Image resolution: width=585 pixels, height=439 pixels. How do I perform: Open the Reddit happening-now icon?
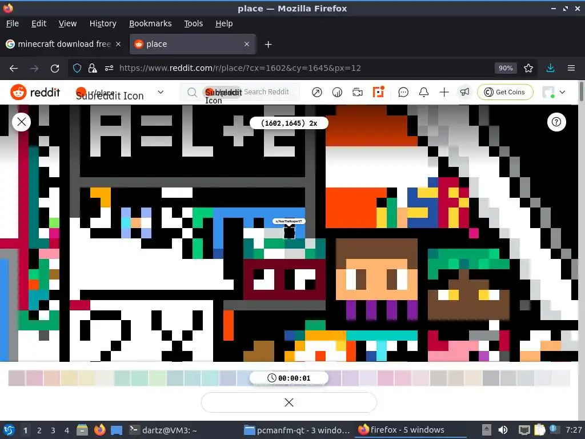click(x=337, y=92)
